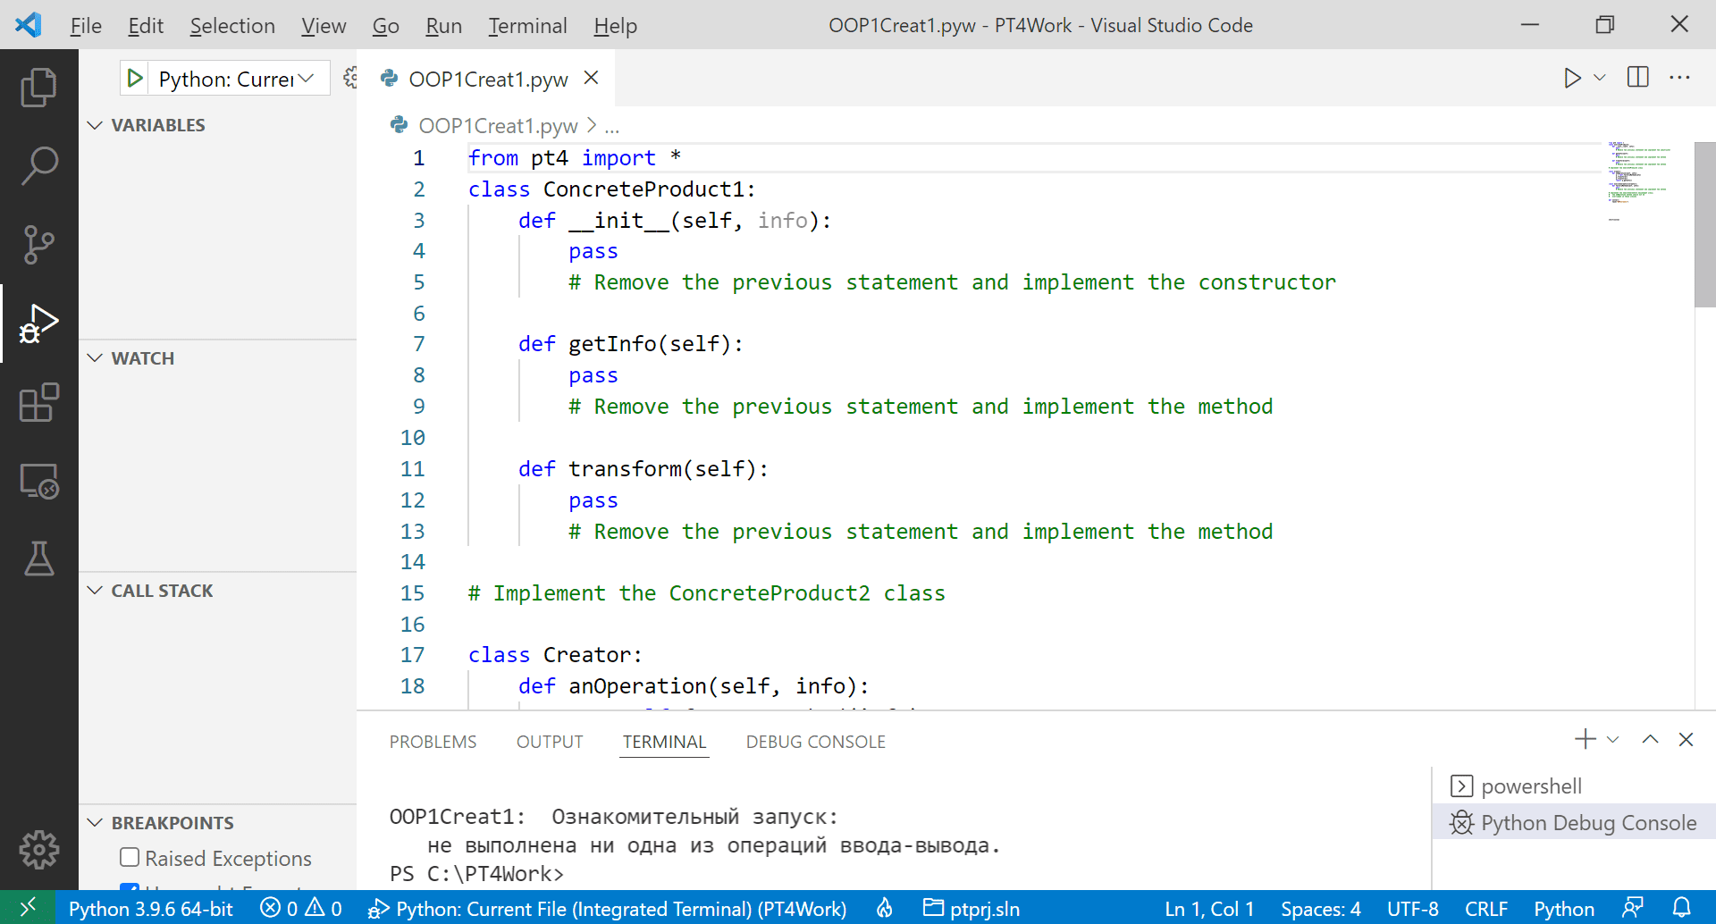Open the Manage gear at the activity bar bottom
The image size is (1716, 924).
point(38,849)
